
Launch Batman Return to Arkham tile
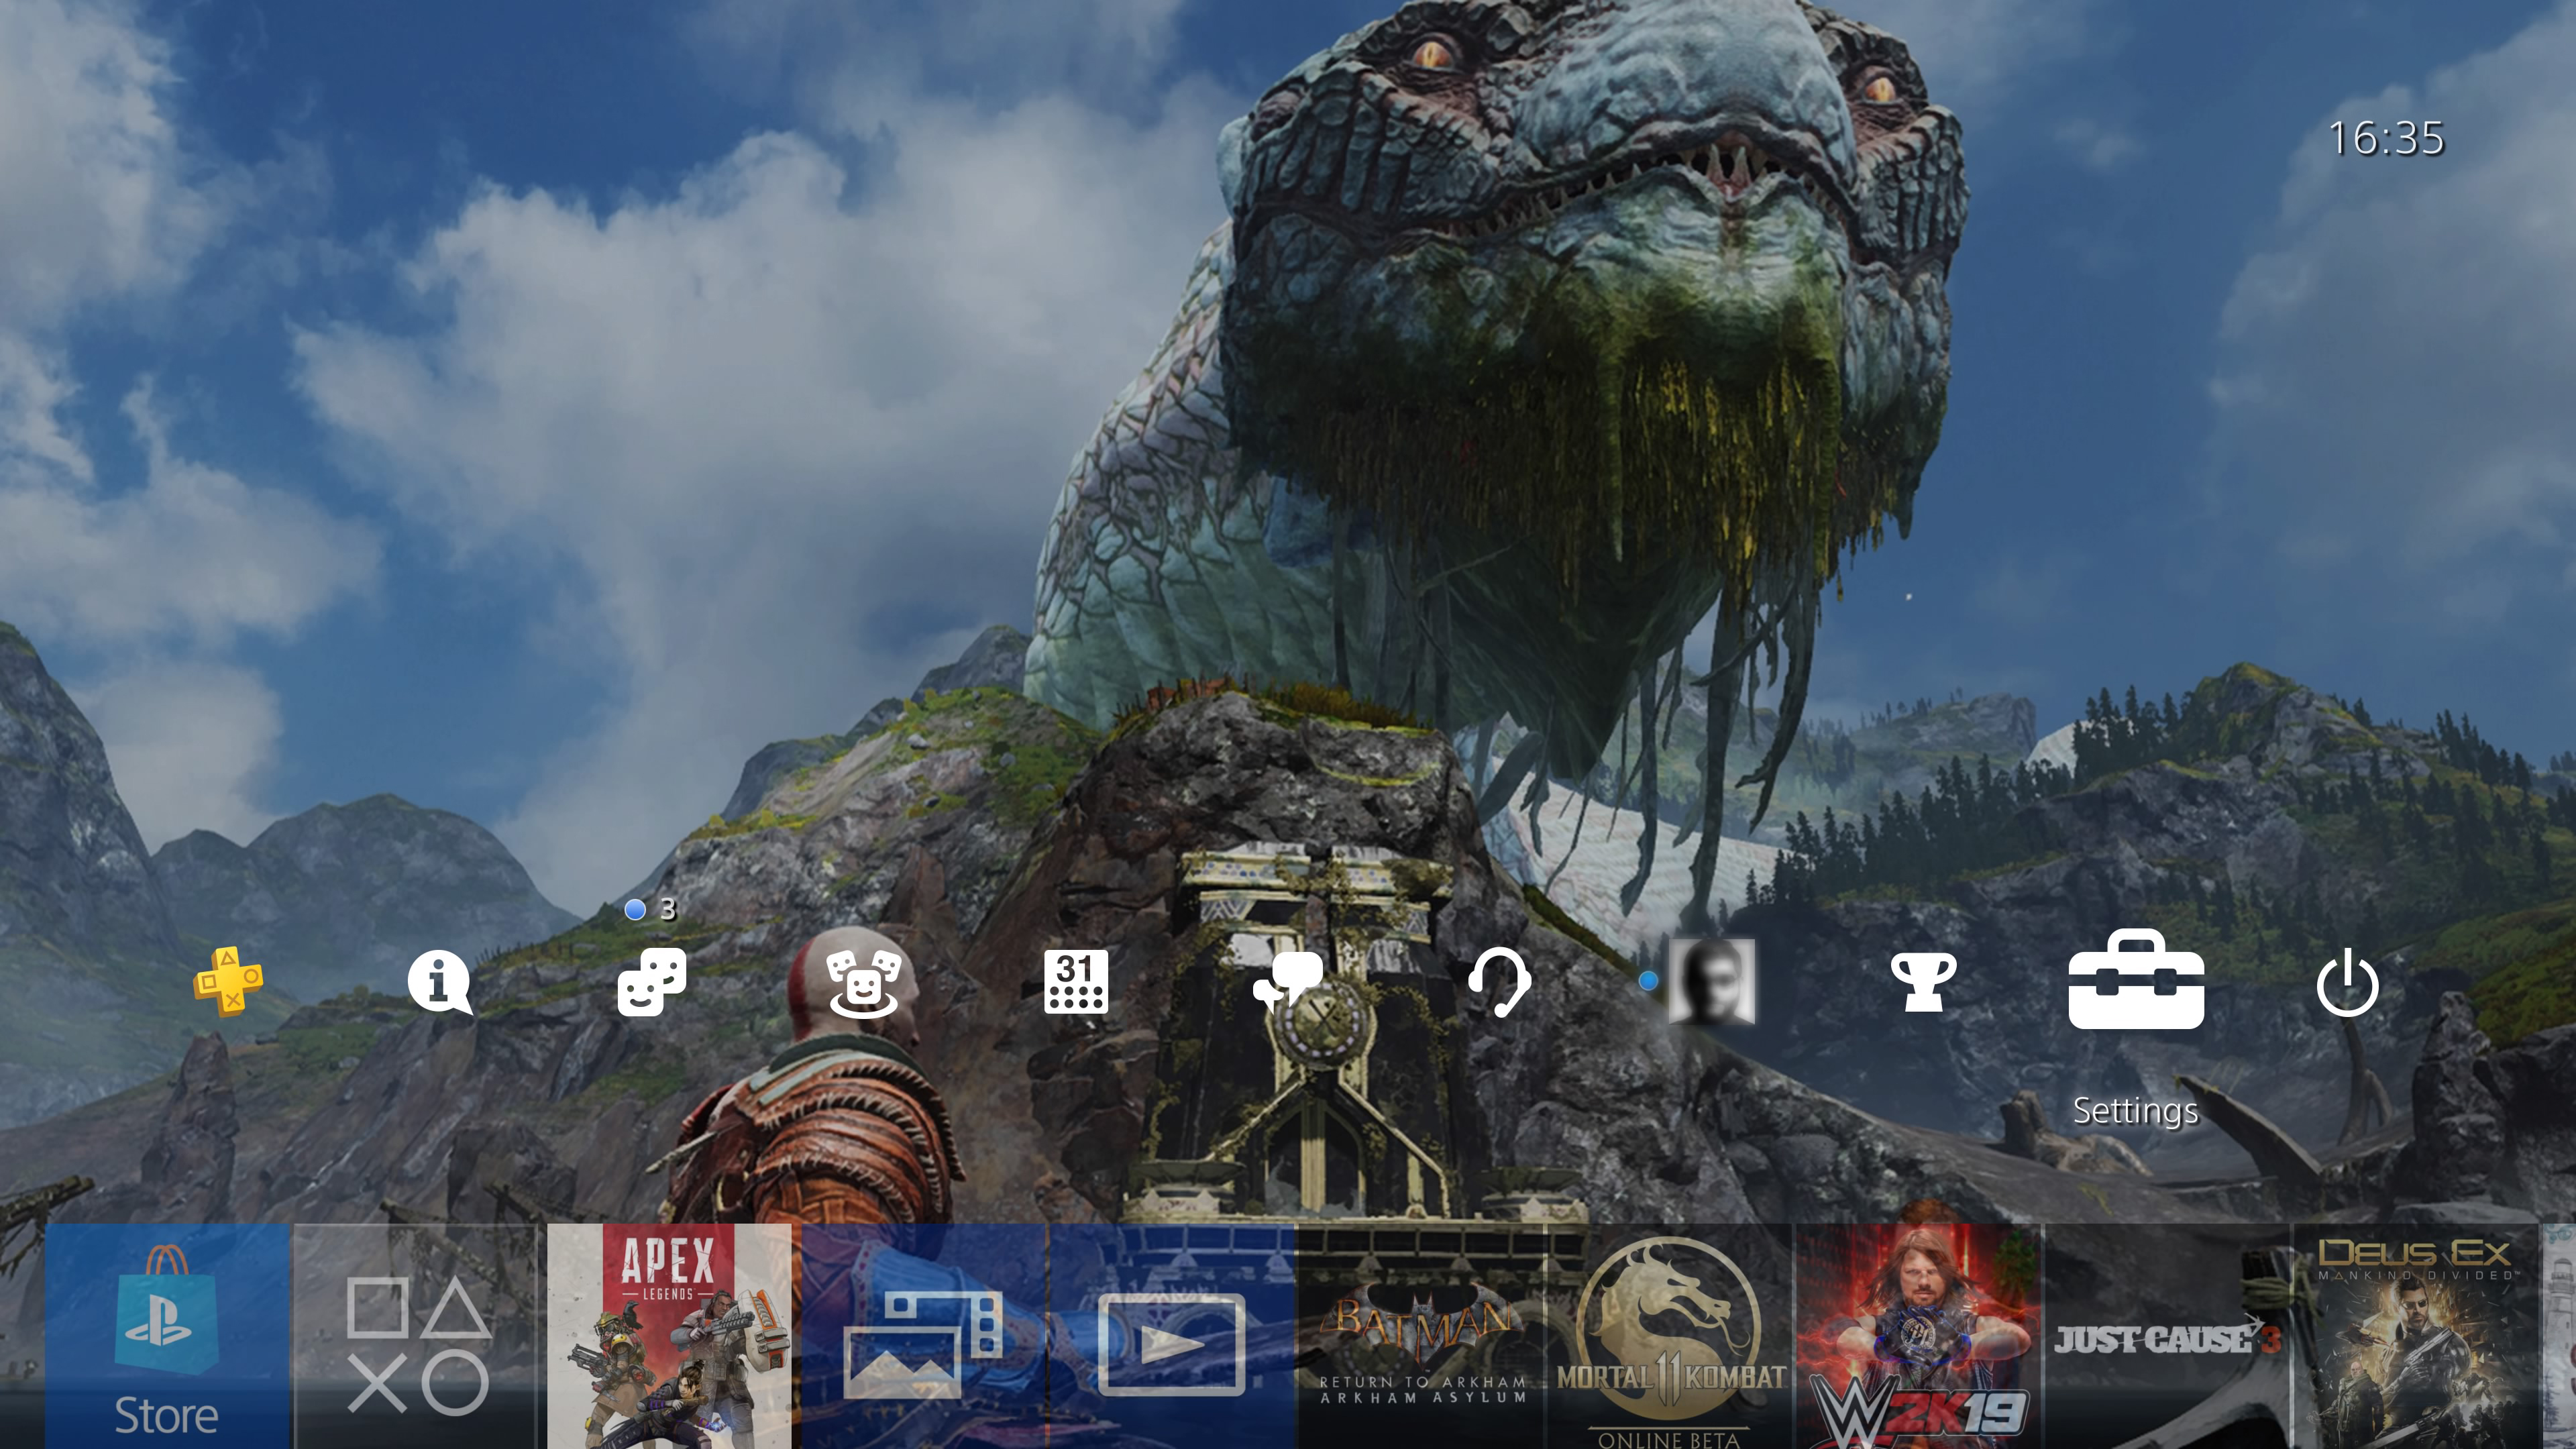[1421, 1336]
